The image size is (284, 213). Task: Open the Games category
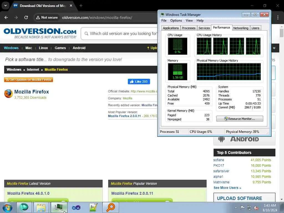pyautogui.click(x=60, y=48)
